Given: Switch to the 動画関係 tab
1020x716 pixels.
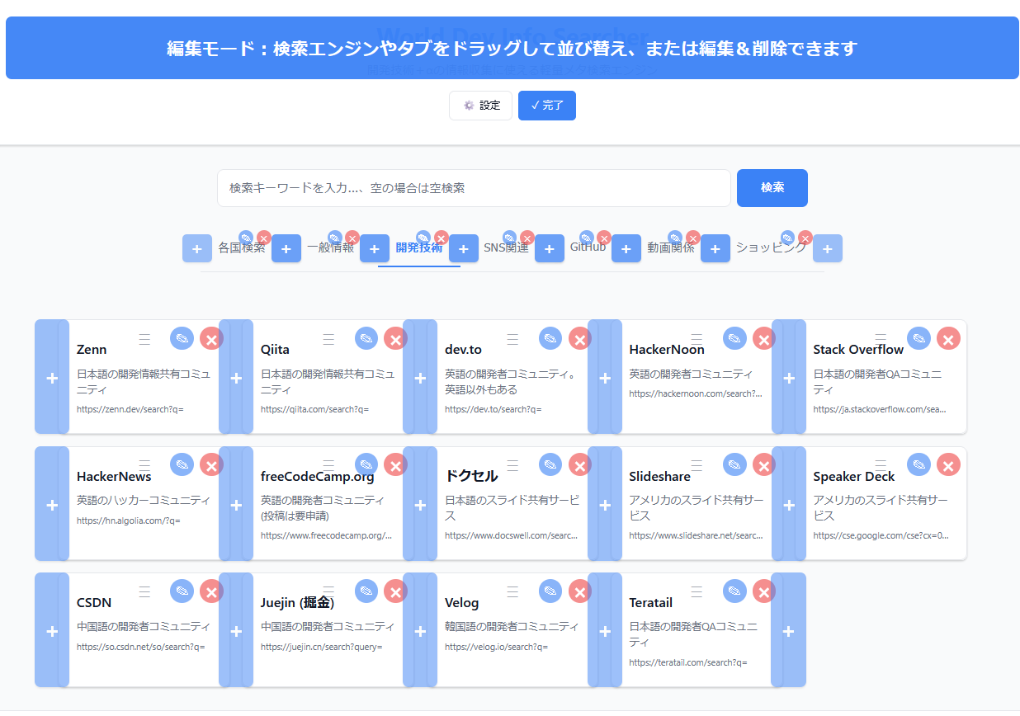Looking at the screenshot, I should [x=671, y=247].
